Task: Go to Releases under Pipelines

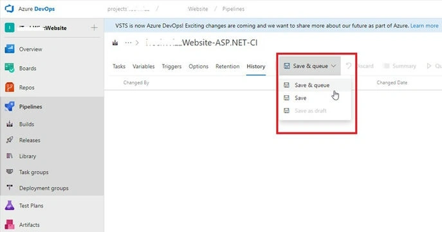Action: tap(30, 140)
